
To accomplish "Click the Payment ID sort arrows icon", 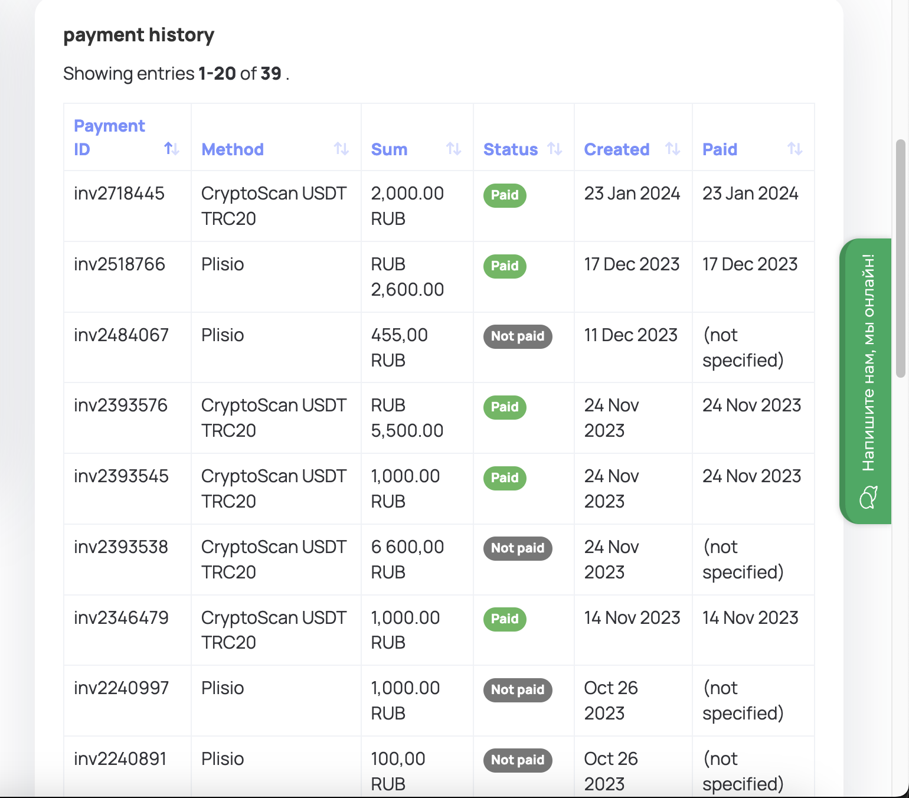I will click(171, 149).
